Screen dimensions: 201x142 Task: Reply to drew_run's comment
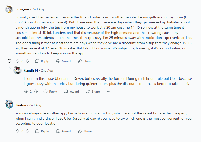[x=42, y=61]
